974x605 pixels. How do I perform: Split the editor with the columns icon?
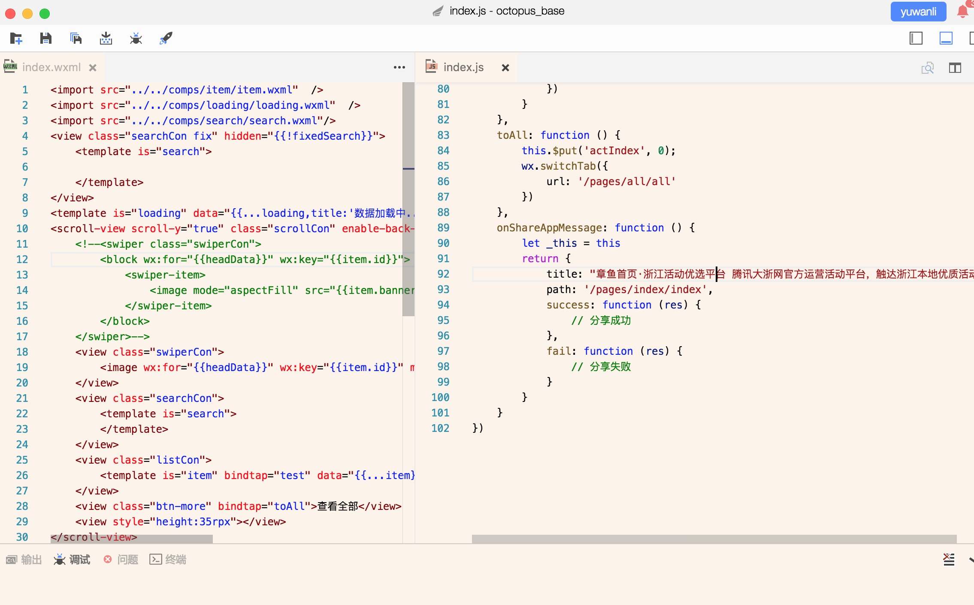coord(955,68)
